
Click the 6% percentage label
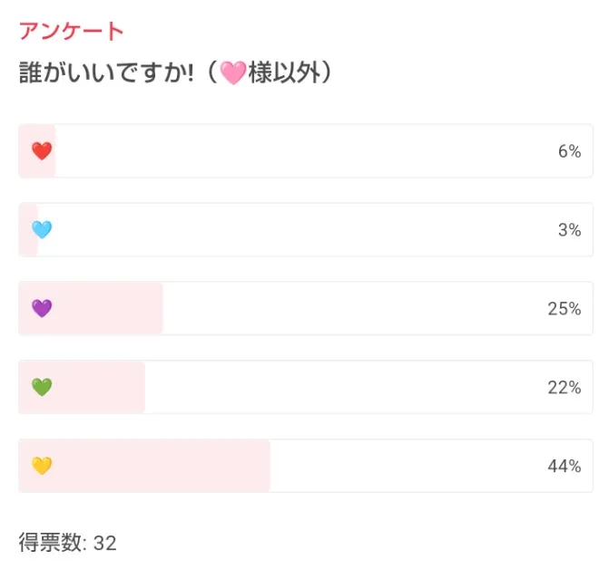click(570, 151)
